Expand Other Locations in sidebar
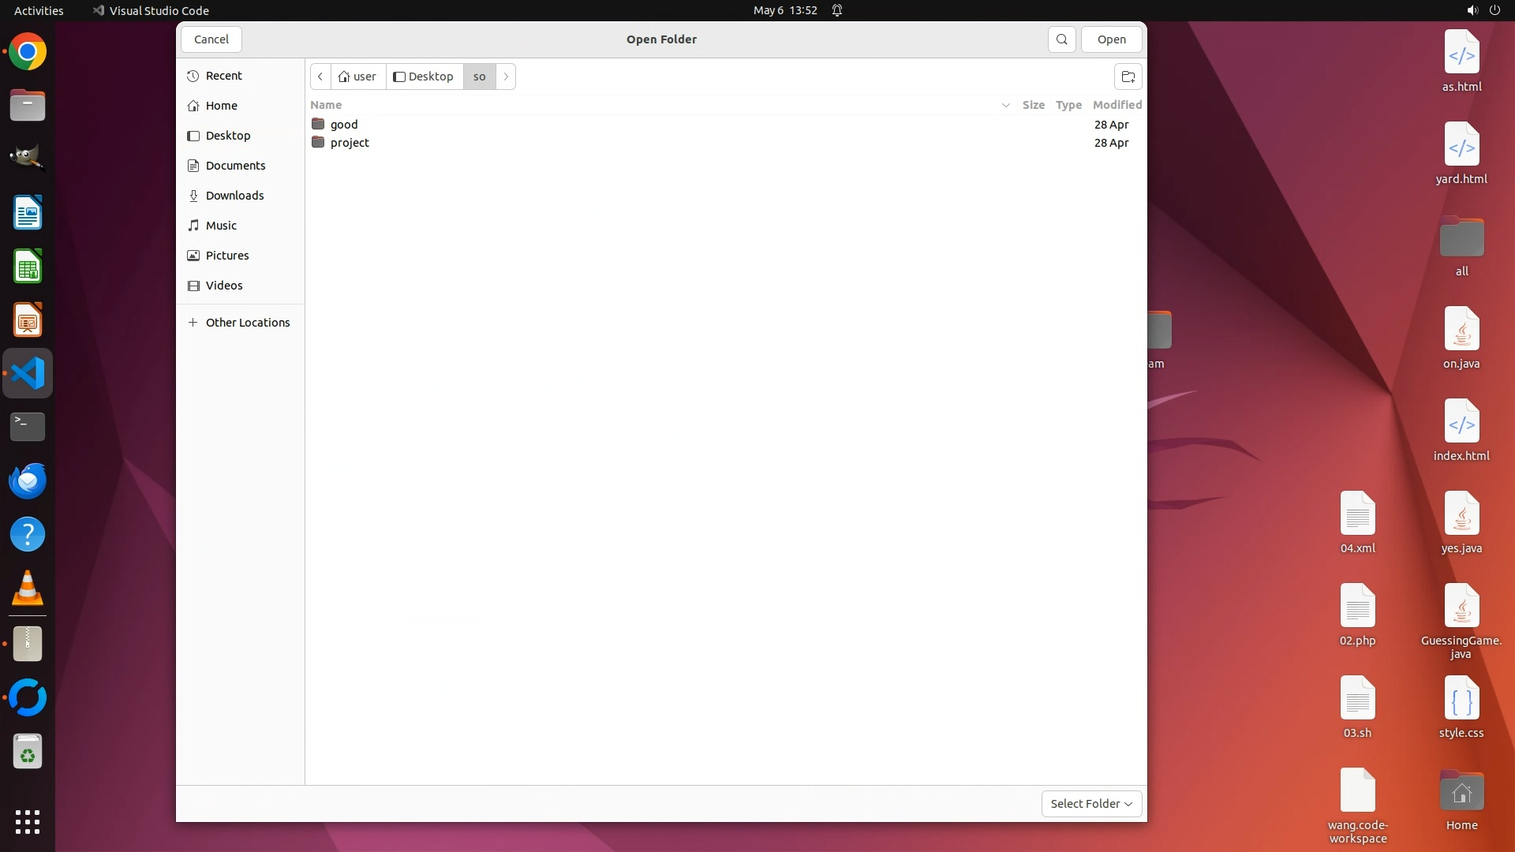This screenshot has height=852, width=1515. pyautogui.click(x=247, y=323)
